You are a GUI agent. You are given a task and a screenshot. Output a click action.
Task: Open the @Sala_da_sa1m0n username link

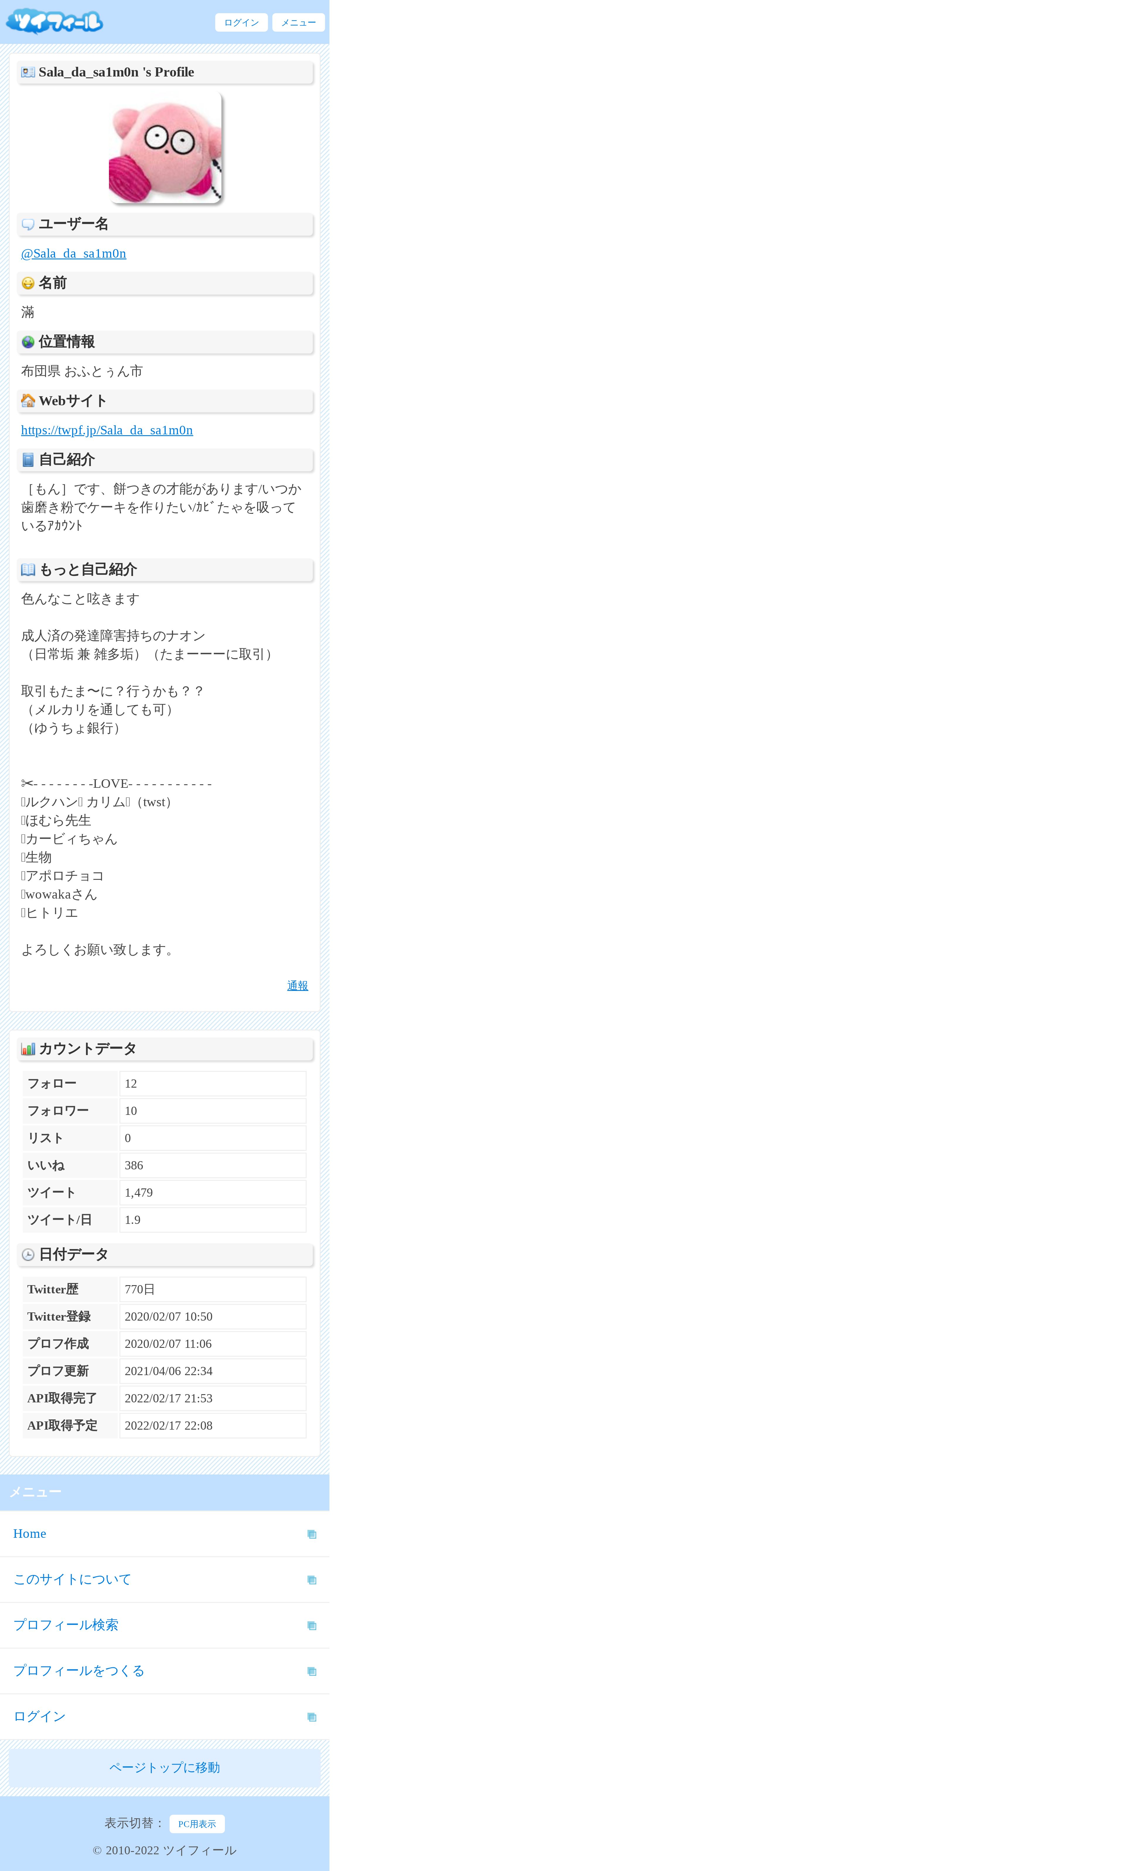[74, 254]
